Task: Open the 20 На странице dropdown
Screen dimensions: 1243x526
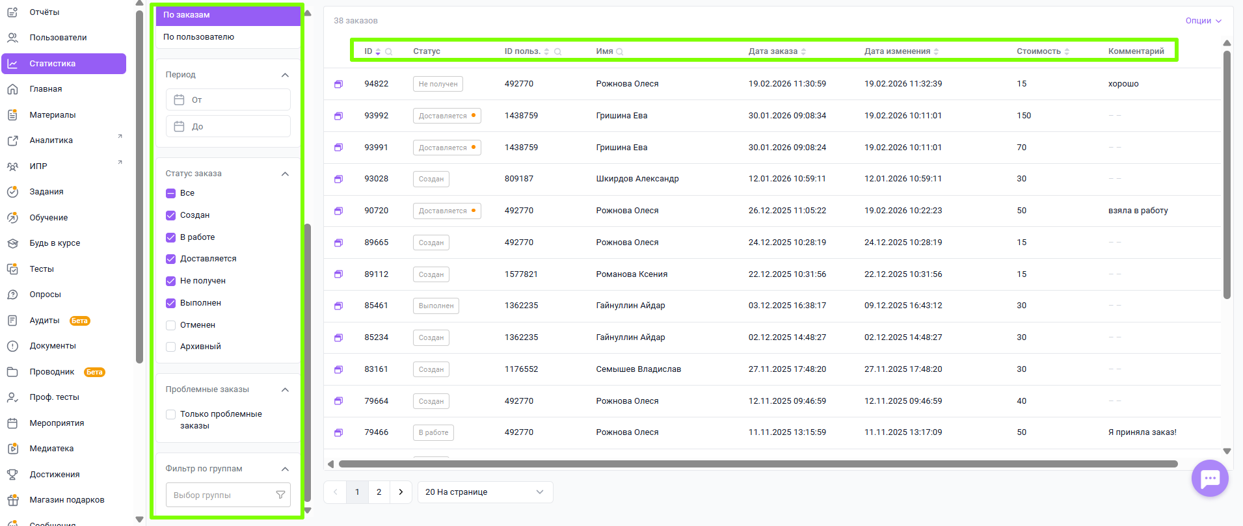Action: pyautogui.click(x=485, y=492)
